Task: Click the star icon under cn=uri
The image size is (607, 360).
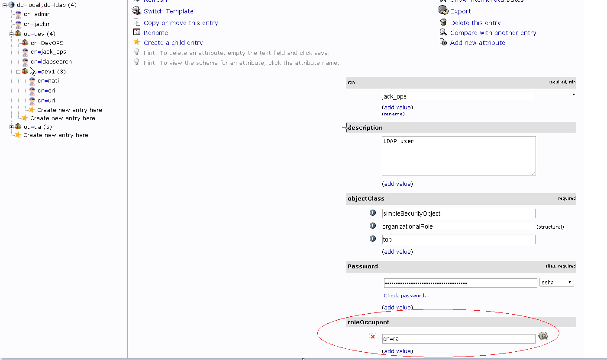Action: 32,110
